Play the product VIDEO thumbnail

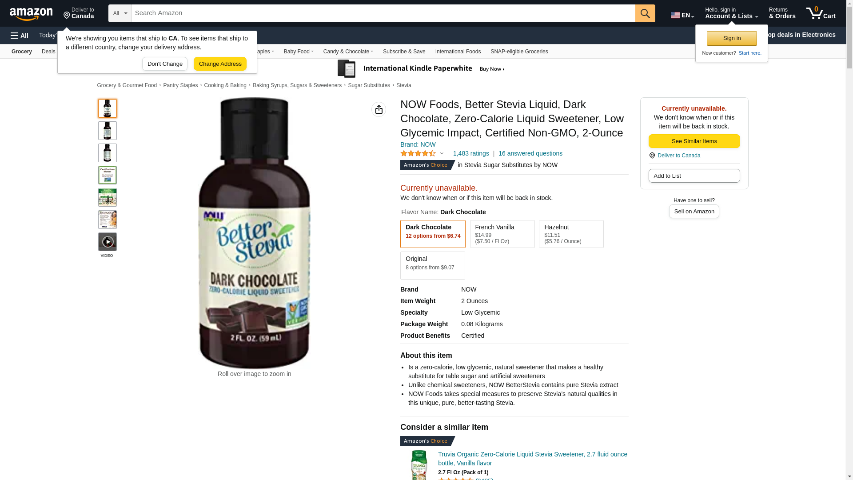click(x=108, y=242)
